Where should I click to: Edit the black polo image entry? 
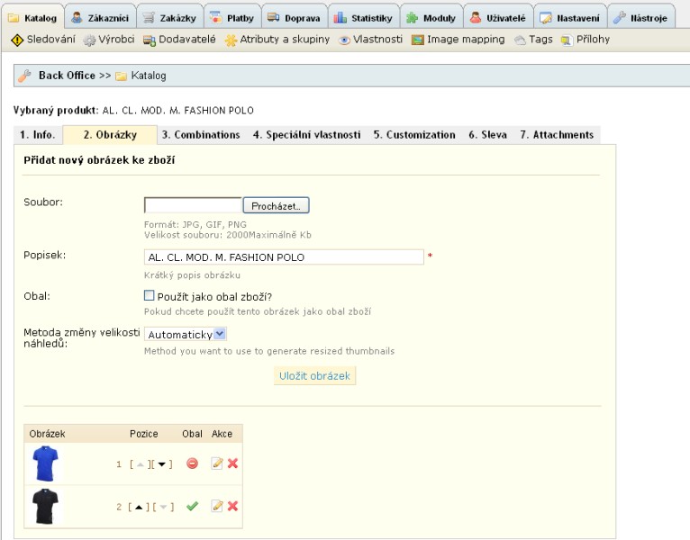point(216,507)
